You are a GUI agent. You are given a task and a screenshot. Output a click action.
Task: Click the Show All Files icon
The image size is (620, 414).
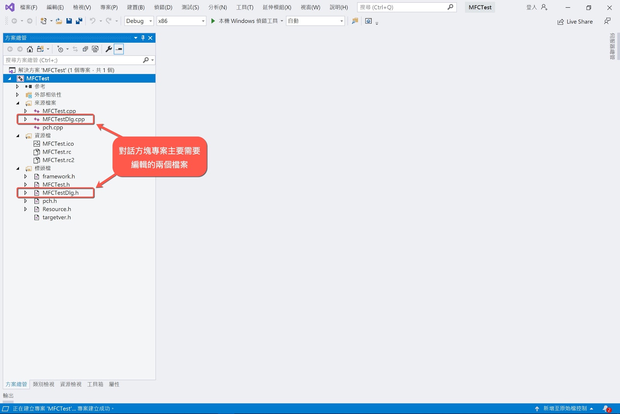[x=95, y=49]
